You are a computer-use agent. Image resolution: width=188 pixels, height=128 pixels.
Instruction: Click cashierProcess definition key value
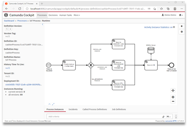click(x=12, y=53)
